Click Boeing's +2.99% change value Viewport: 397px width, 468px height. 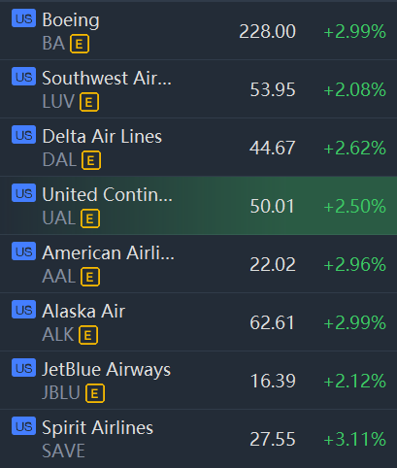(x=354, y=32)
